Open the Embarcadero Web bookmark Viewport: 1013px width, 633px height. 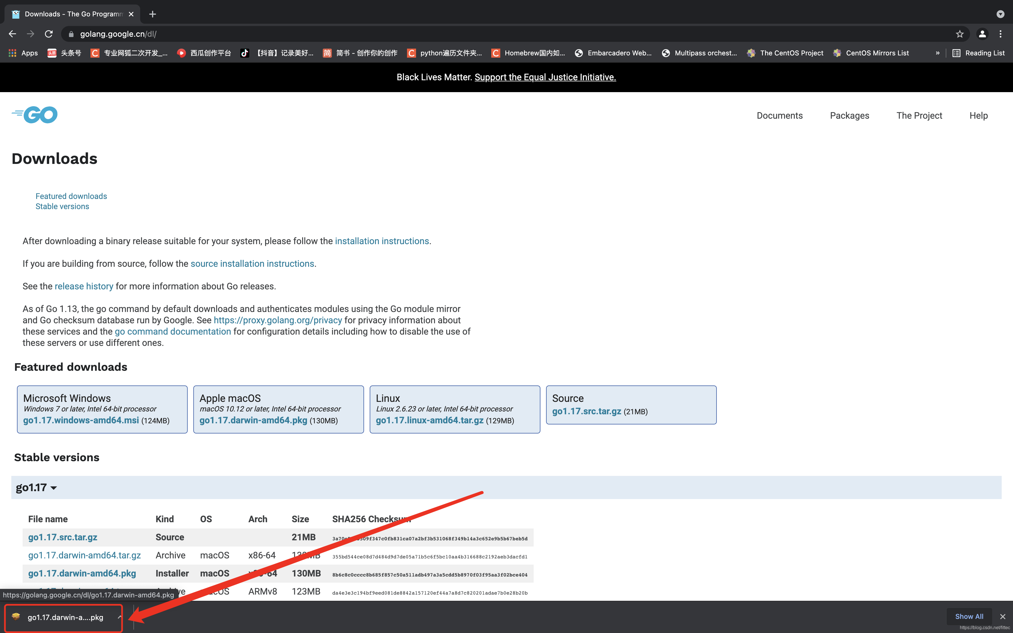[x=613, y=53]
